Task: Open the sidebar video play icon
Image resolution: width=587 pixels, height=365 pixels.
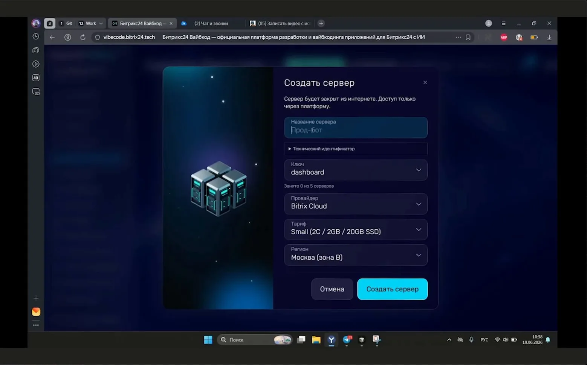Action: point(36,64)
